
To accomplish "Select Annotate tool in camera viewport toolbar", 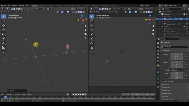I will click(x=92, y=43).
